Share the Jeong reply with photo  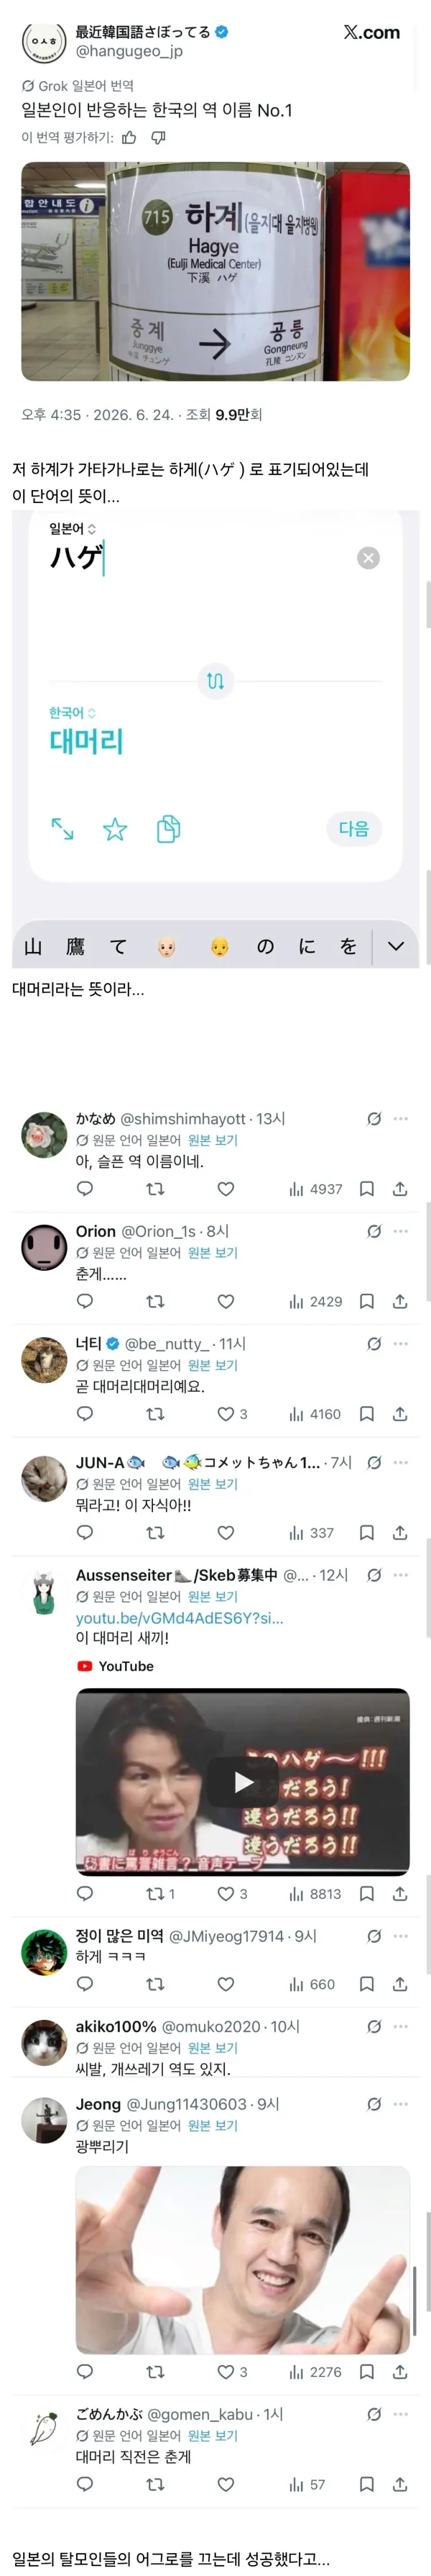(400, 2372)
